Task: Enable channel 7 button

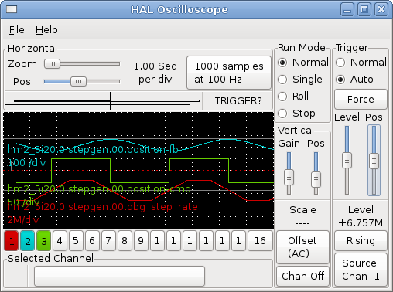Action: (108, 241)
